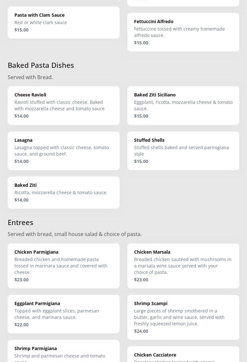Image resolution: width=247 pixels, height=362 pixels.
Task: Click the $22.00 price on Eggplant Parmigiana
Action: (x=21, y=325)
